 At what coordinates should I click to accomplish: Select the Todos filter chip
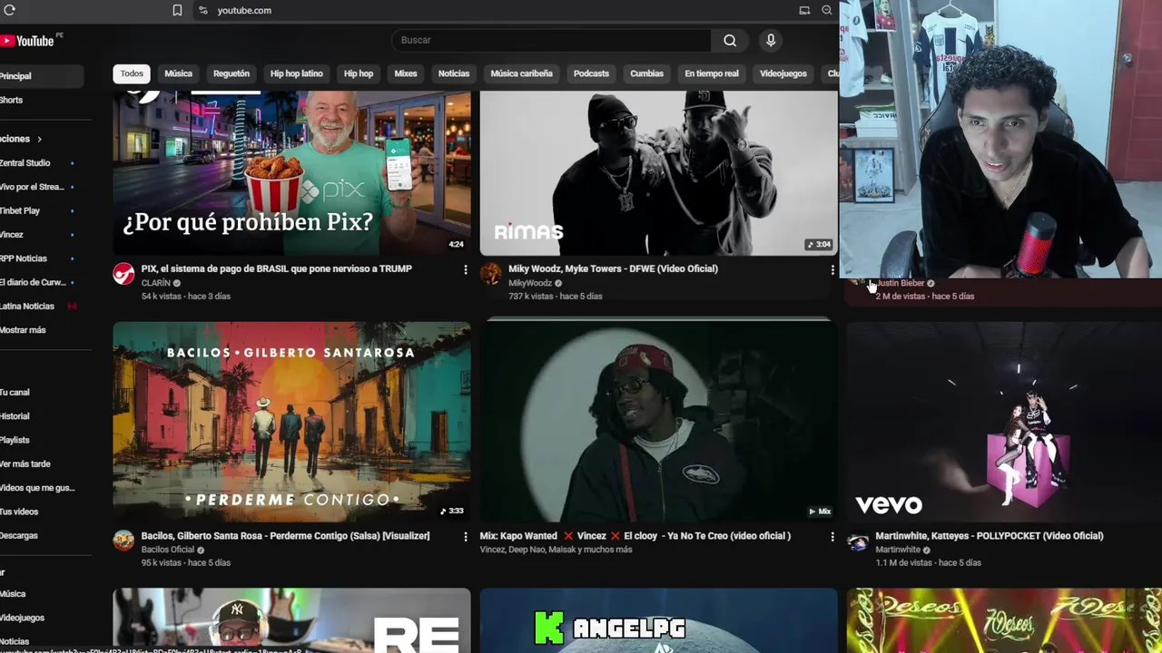pos(132,73)
